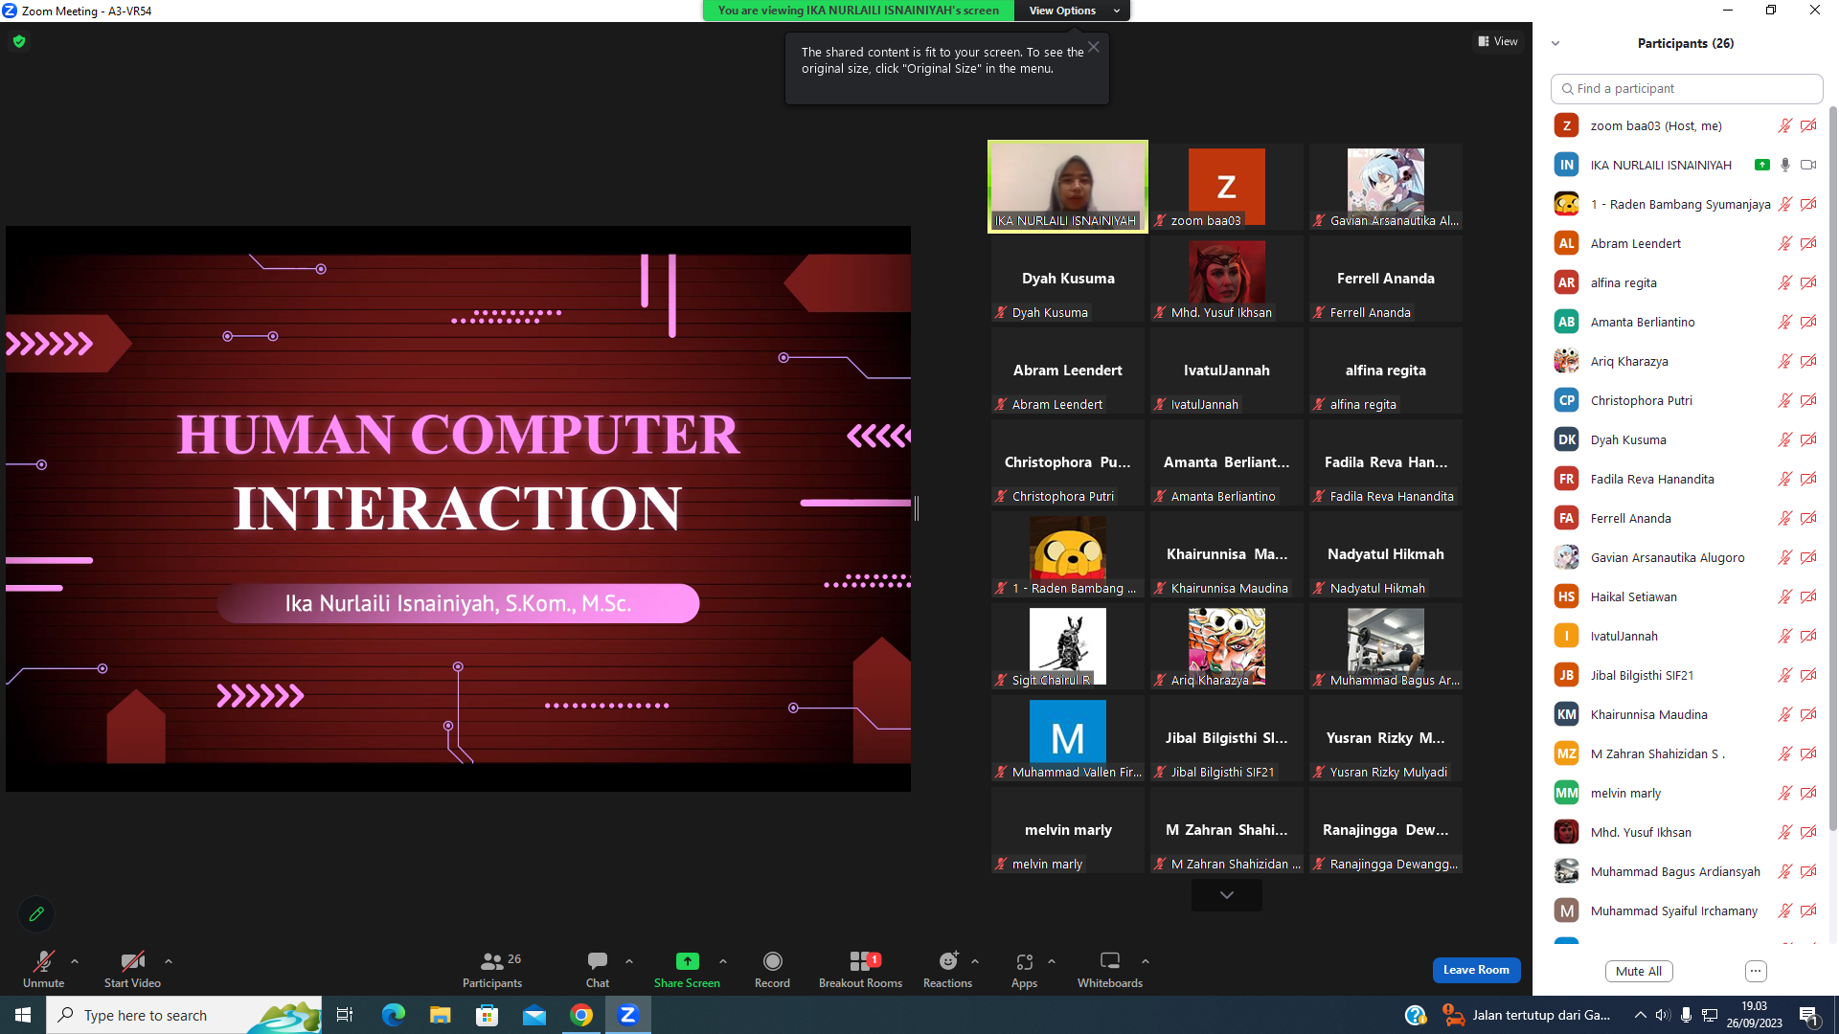This screenshot has width=1839, height=1034.
Task: Select Muhammad Bagus Ardiansyah in participants list
Action: point(1687,871)
